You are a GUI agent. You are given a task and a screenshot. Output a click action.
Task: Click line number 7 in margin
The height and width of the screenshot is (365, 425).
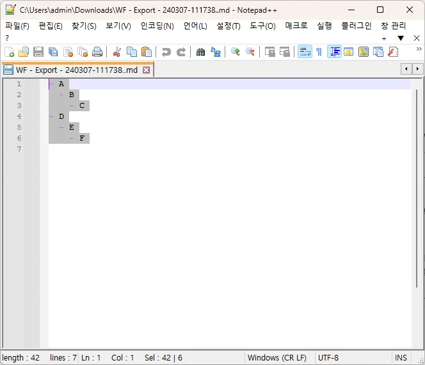[19, 149]
